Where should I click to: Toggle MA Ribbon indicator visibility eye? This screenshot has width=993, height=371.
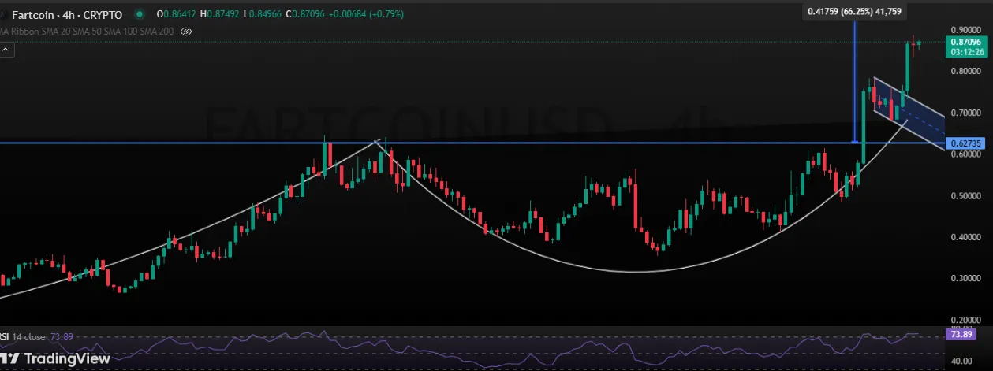click(x=187, y=32)
